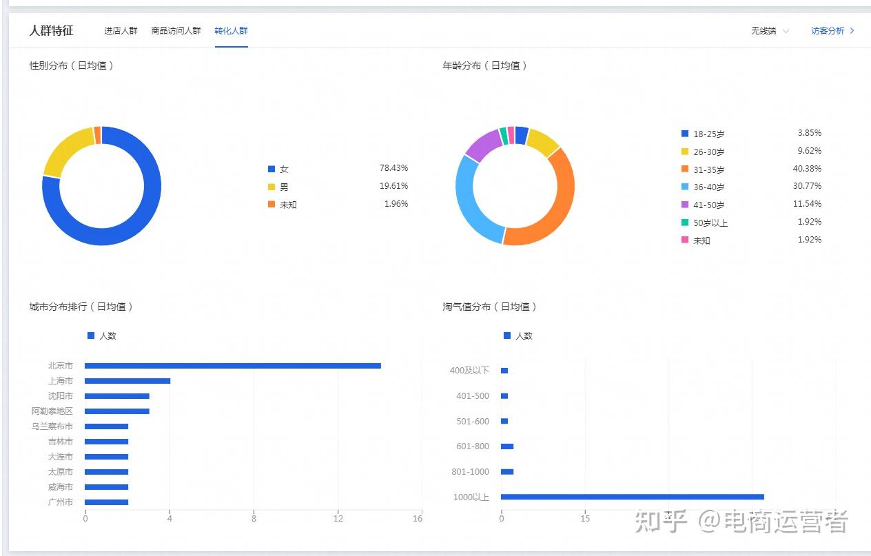The height and width of the screenshot is (556, 871).
Task: Toggle 人数 legend in 淘气值 chart
Action: 518,336
